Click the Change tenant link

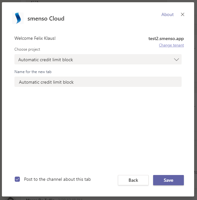(x=171, y=45)
